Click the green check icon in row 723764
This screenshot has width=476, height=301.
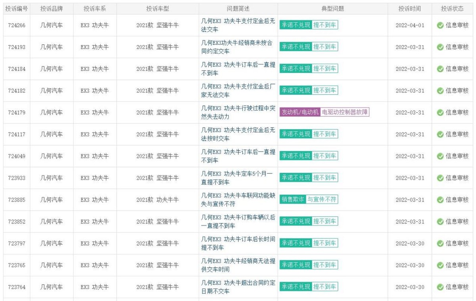point(440,287)
